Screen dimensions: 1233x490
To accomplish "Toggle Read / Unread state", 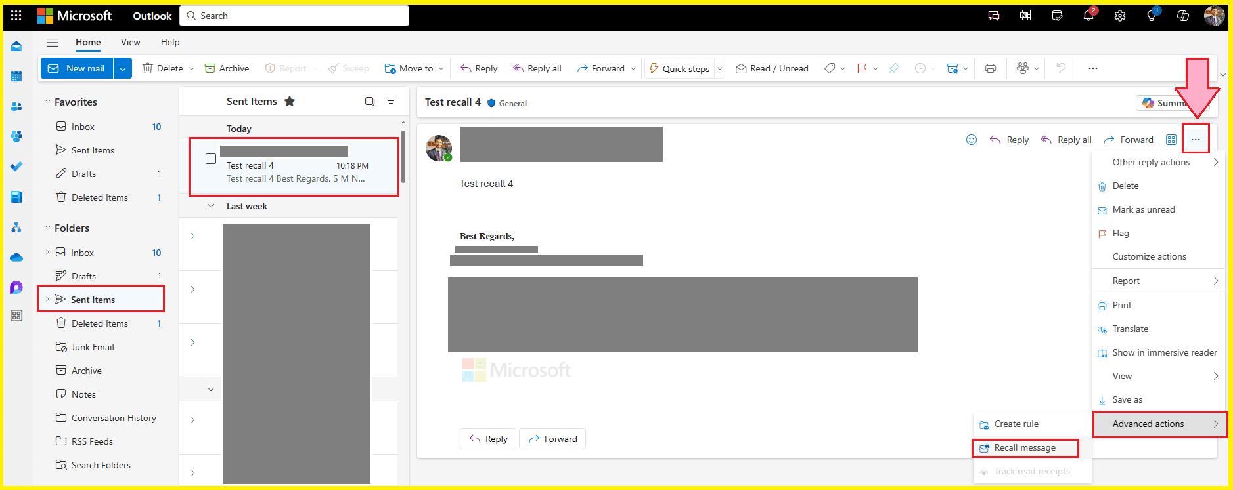I will tap(772, 68).
